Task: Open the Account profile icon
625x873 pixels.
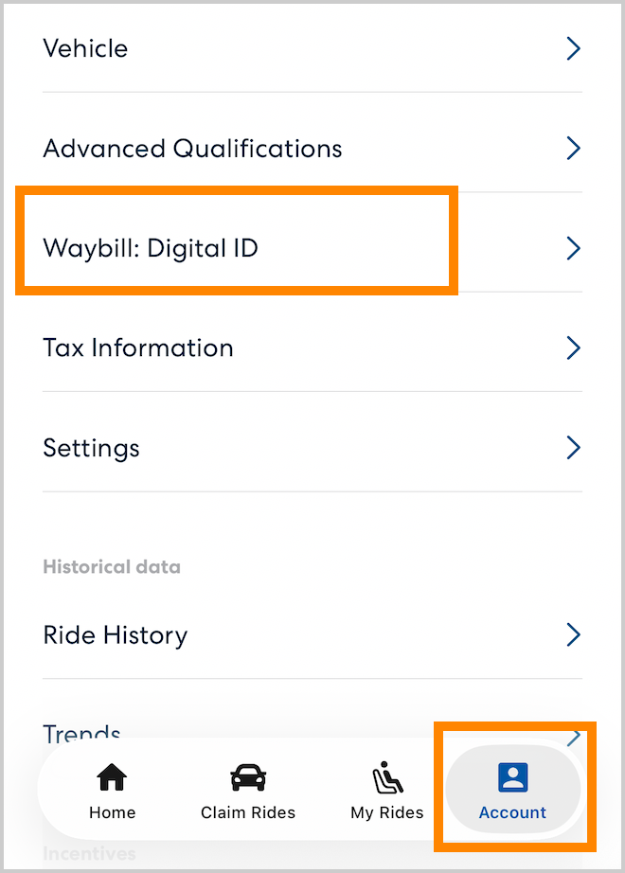Action: (512, 776)
